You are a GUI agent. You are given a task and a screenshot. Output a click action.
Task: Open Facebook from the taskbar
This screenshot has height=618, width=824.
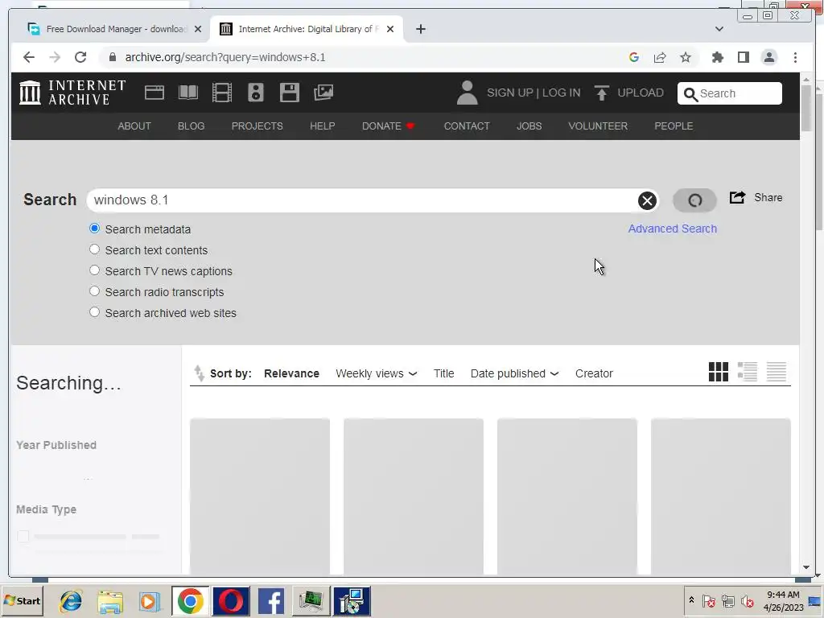[271, 600]
